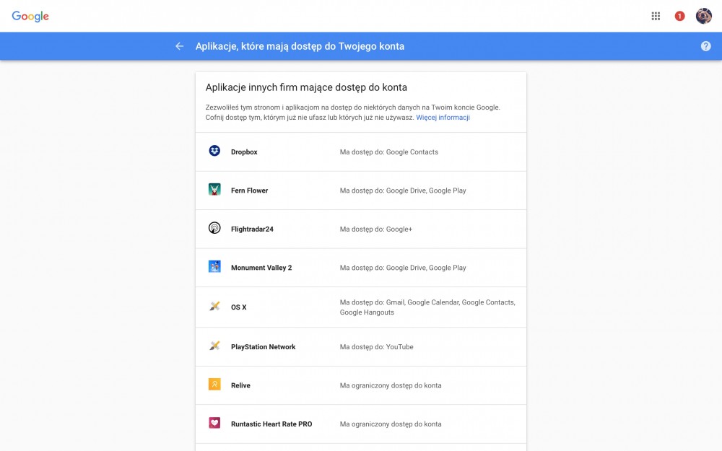Screen dimensions: 722x451
Task: Select the Flightradar24 app name
Action: [x=252, y=229]
